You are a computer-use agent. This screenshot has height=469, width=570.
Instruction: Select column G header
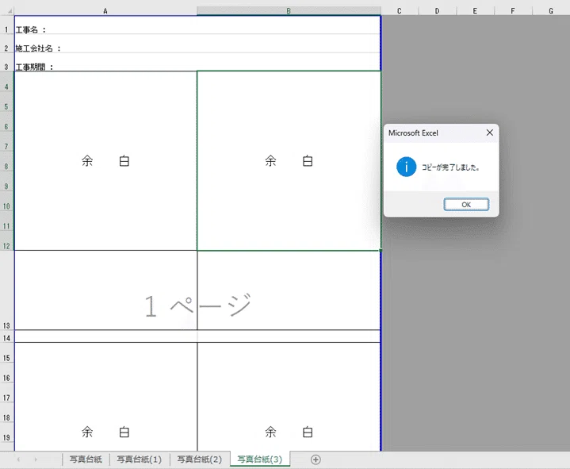(x=551, y=11)
